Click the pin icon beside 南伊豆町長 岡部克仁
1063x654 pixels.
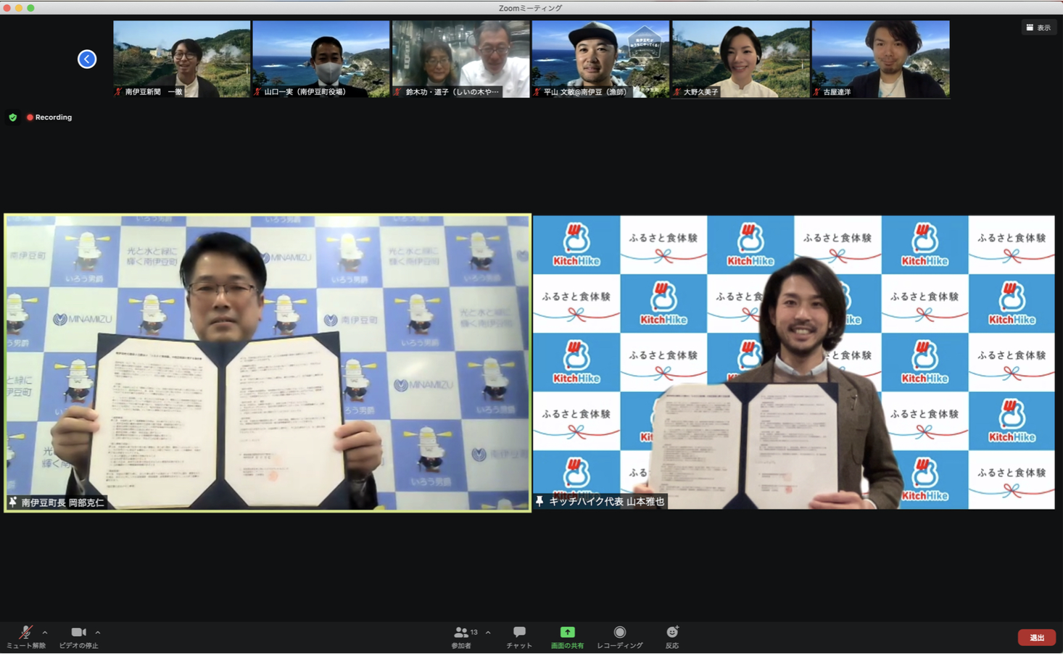point(13,502)
